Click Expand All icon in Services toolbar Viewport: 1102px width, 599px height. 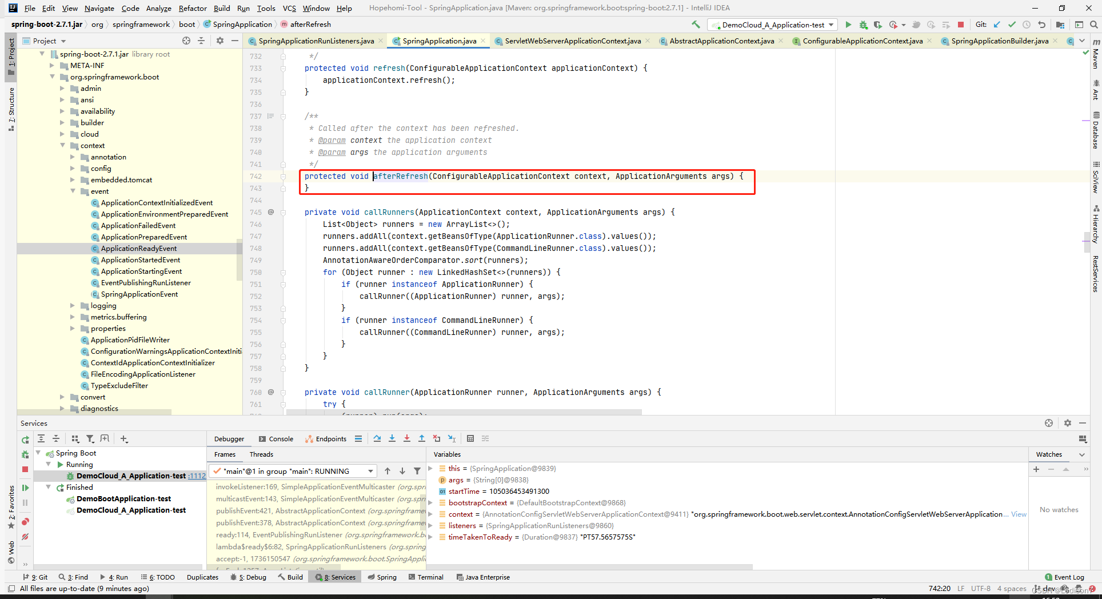point(41,438)
